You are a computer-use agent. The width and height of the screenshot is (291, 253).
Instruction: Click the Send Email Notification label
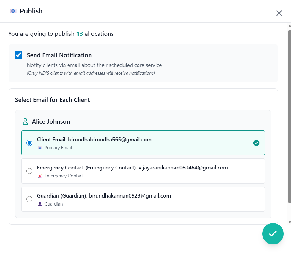point(59,55)
